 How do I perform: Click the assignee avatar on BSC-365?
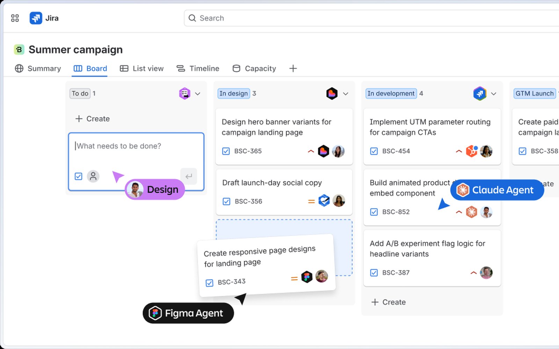pos(338,151)
